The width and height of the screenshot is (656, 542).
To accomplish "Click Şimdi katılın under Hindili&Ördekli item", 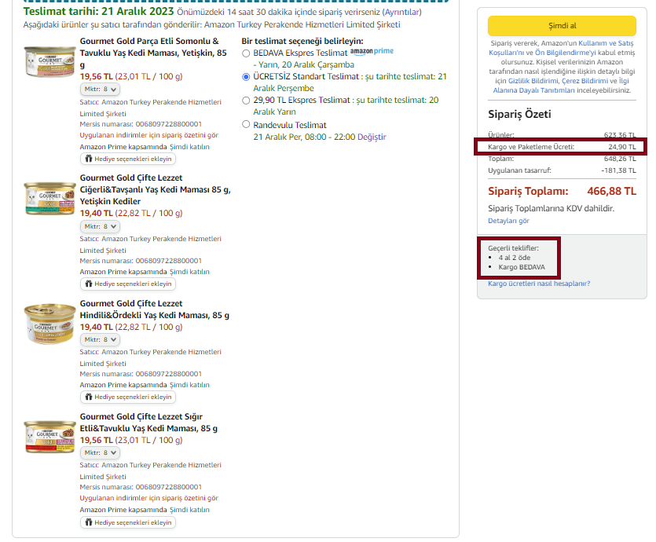I will (189, 385).
